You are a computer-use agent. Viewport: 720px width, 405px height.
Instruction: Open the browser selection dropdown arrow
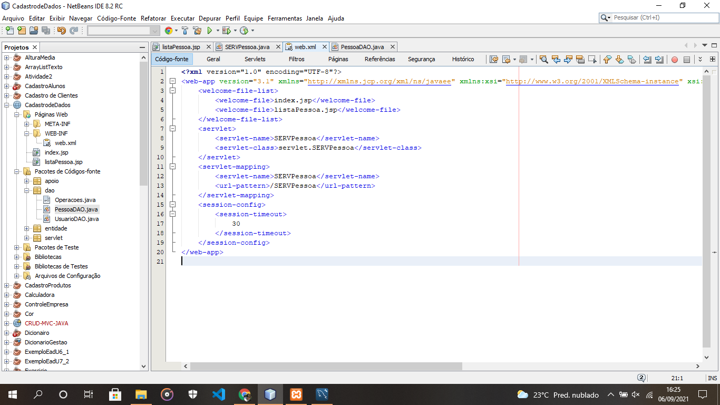tap(176, 31)
